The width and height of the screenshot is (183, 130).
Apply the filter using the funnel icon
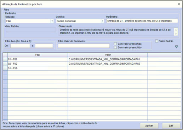coord(176,47)
